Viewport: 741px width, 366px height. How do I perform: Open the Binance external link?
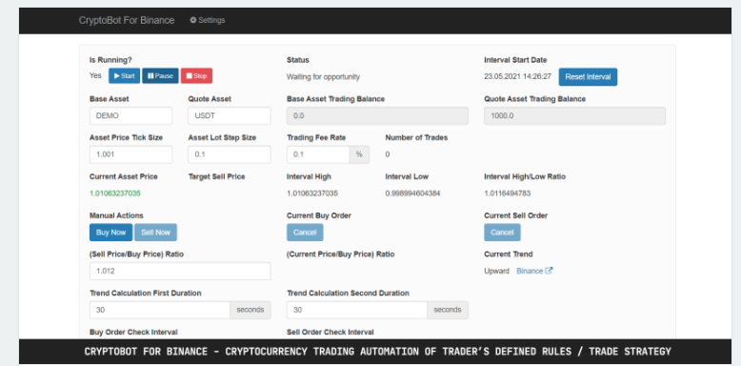pyautogui.click(x=534, y=271)
